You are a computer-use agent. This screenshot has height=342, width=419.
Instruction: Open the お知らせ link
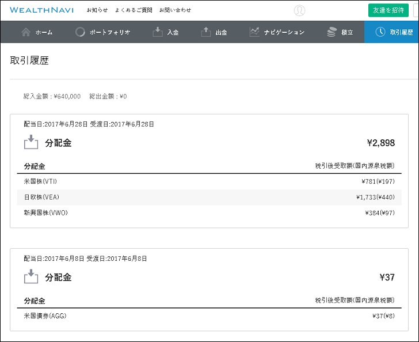(x=97, y=10)
